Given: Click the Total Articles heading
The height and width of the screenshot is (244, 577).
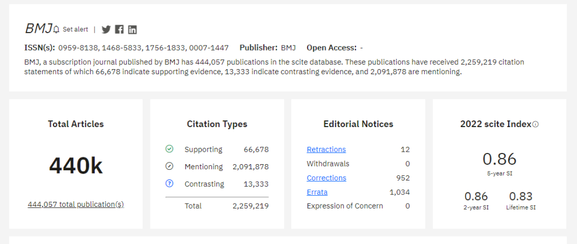Looking at the screenshot, I should pos(76,124).
